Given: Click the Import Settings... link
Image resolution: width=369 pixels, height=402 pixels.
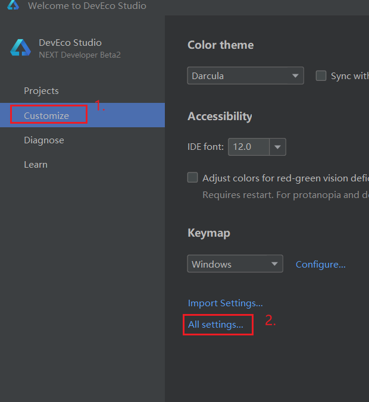Looking at the screenshot, I should 226,303.
